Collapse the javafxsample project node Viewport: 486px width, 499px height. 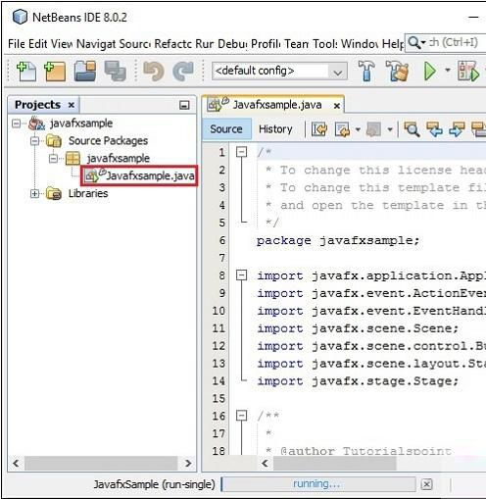pos(16,124)
